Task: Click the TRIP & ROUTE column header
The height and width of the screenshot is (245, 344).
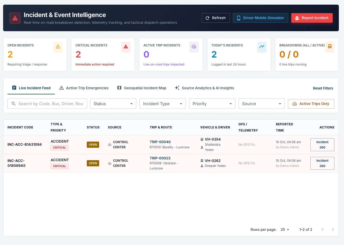Action: 161,127
